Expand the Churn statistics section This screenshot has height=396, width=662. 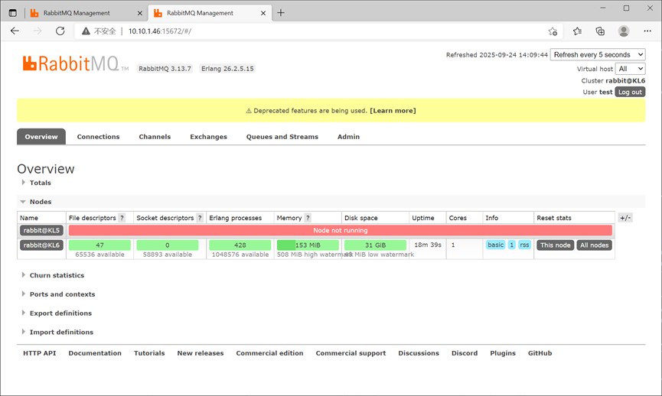point(56,275)
